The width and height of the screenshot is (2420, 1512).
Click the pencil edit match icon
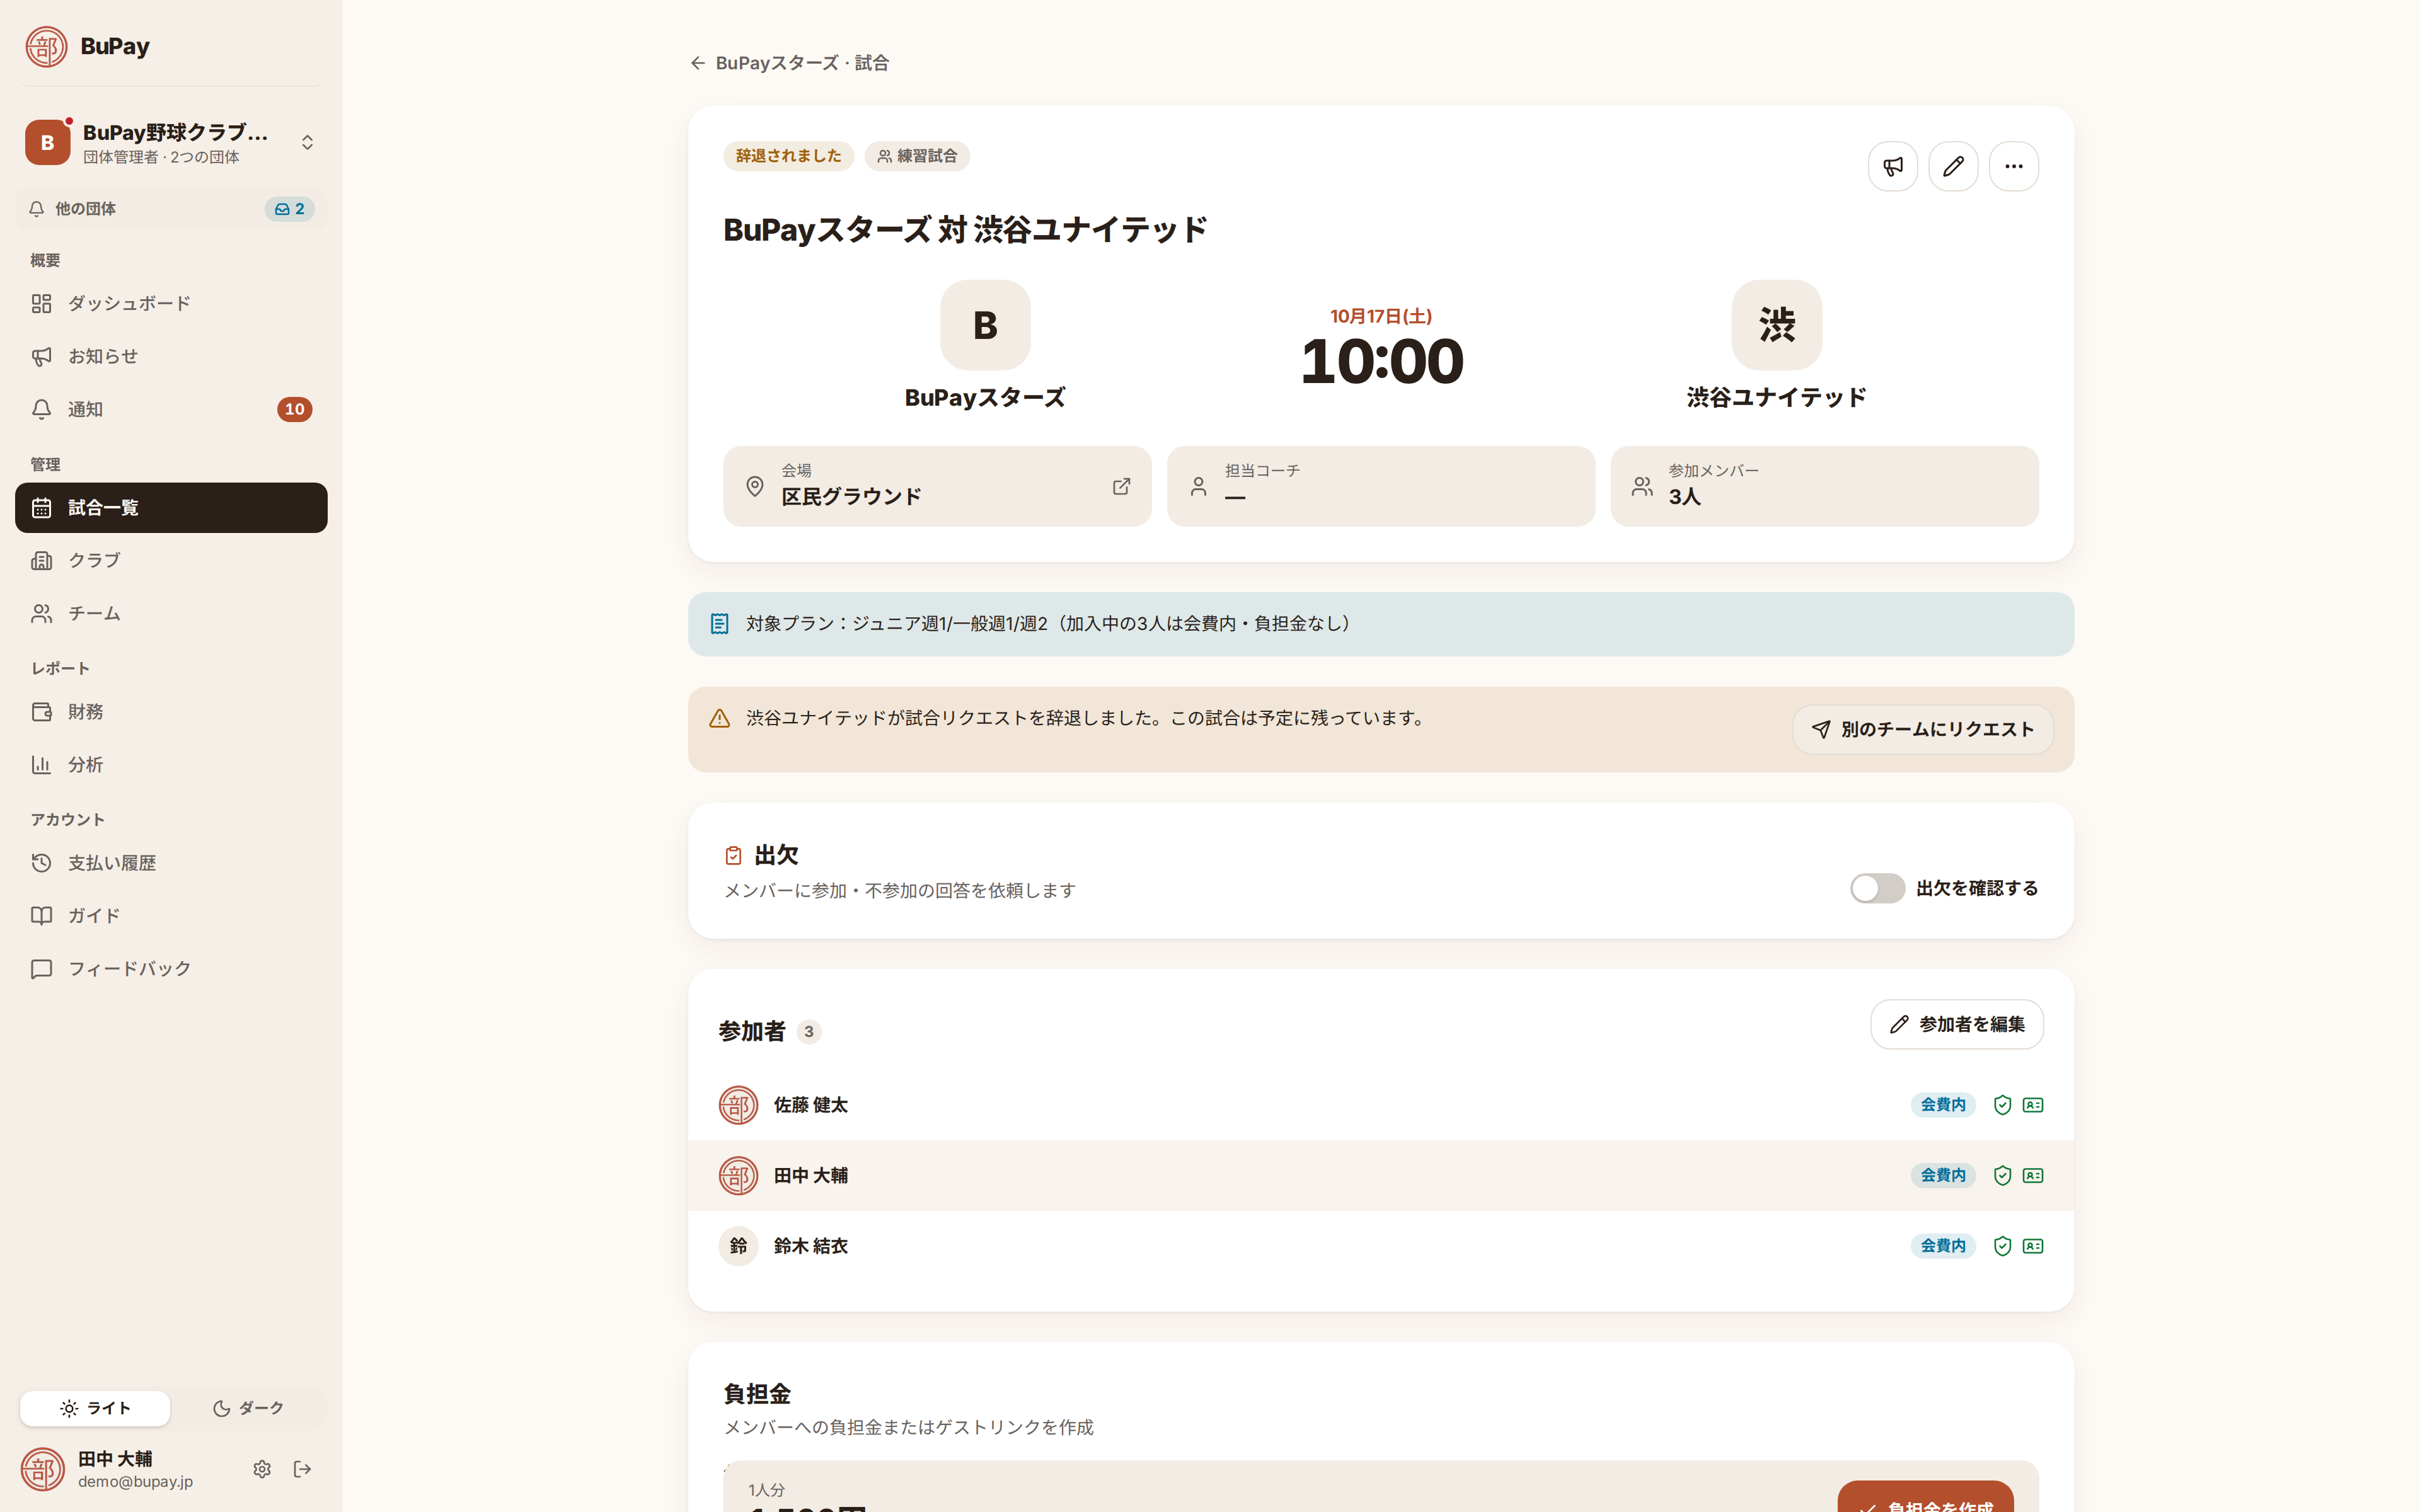(1953, 166)
